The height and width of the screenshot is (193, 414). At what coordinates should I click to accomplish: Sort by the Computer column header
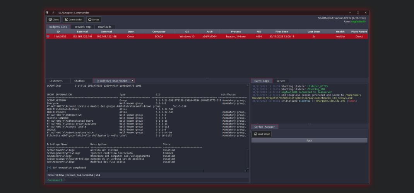click(x=159, y=32)
